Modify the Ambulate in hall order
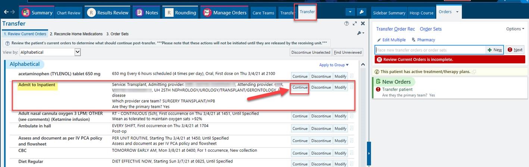This screenshot has width=529, height=167. coord(340,128)
